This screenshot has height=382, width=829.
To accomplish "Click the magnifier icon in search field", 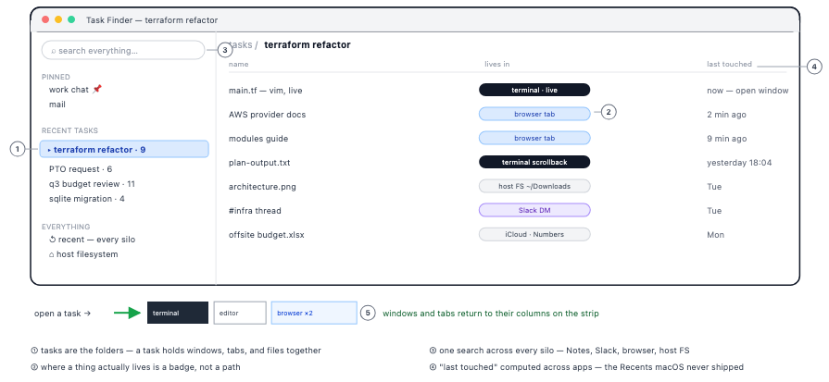I will tap(54, 51).
